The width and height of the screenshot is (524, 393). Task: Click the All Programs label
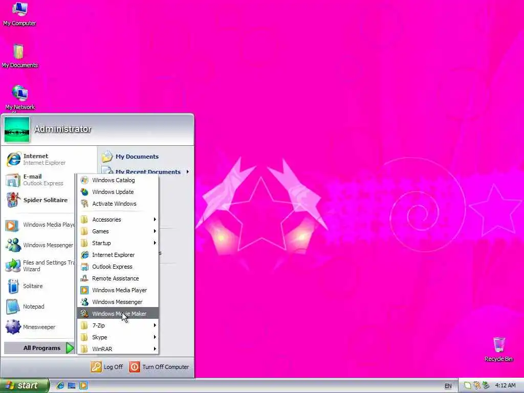pos(42,348)
